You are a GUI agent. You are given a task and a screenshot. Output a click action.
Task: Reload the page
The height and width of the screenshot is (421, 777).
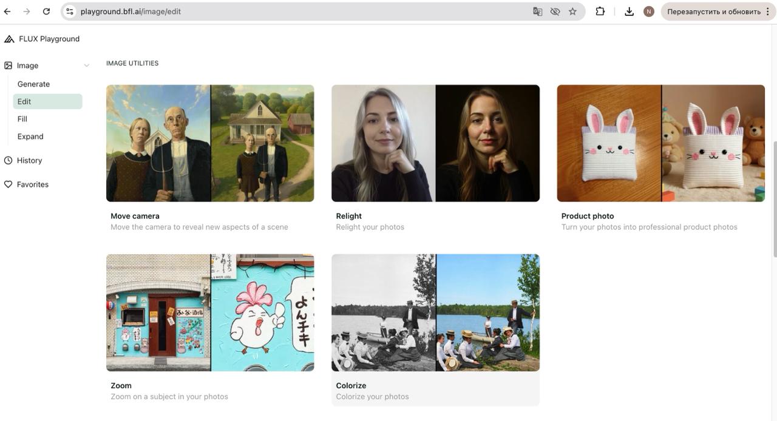[46, 12]
